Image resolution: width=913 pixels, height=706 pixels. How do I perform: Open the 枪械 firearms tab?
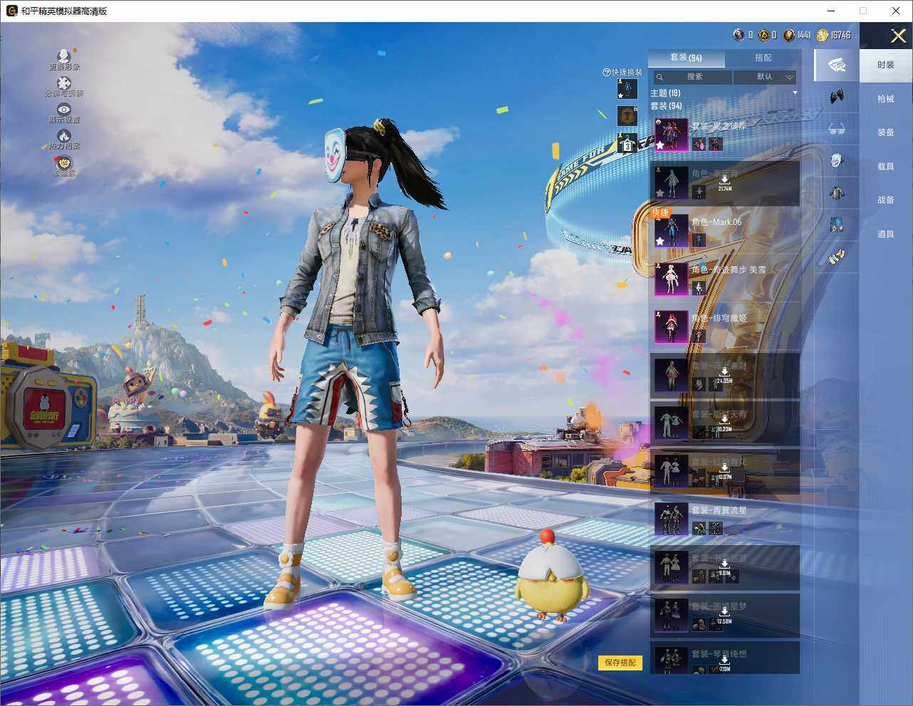pos(886,99)
